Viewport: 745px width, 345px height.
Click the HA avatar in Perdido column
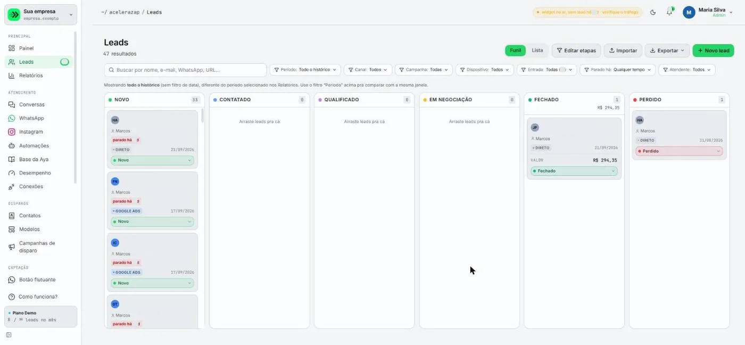(x=640, y=120)
